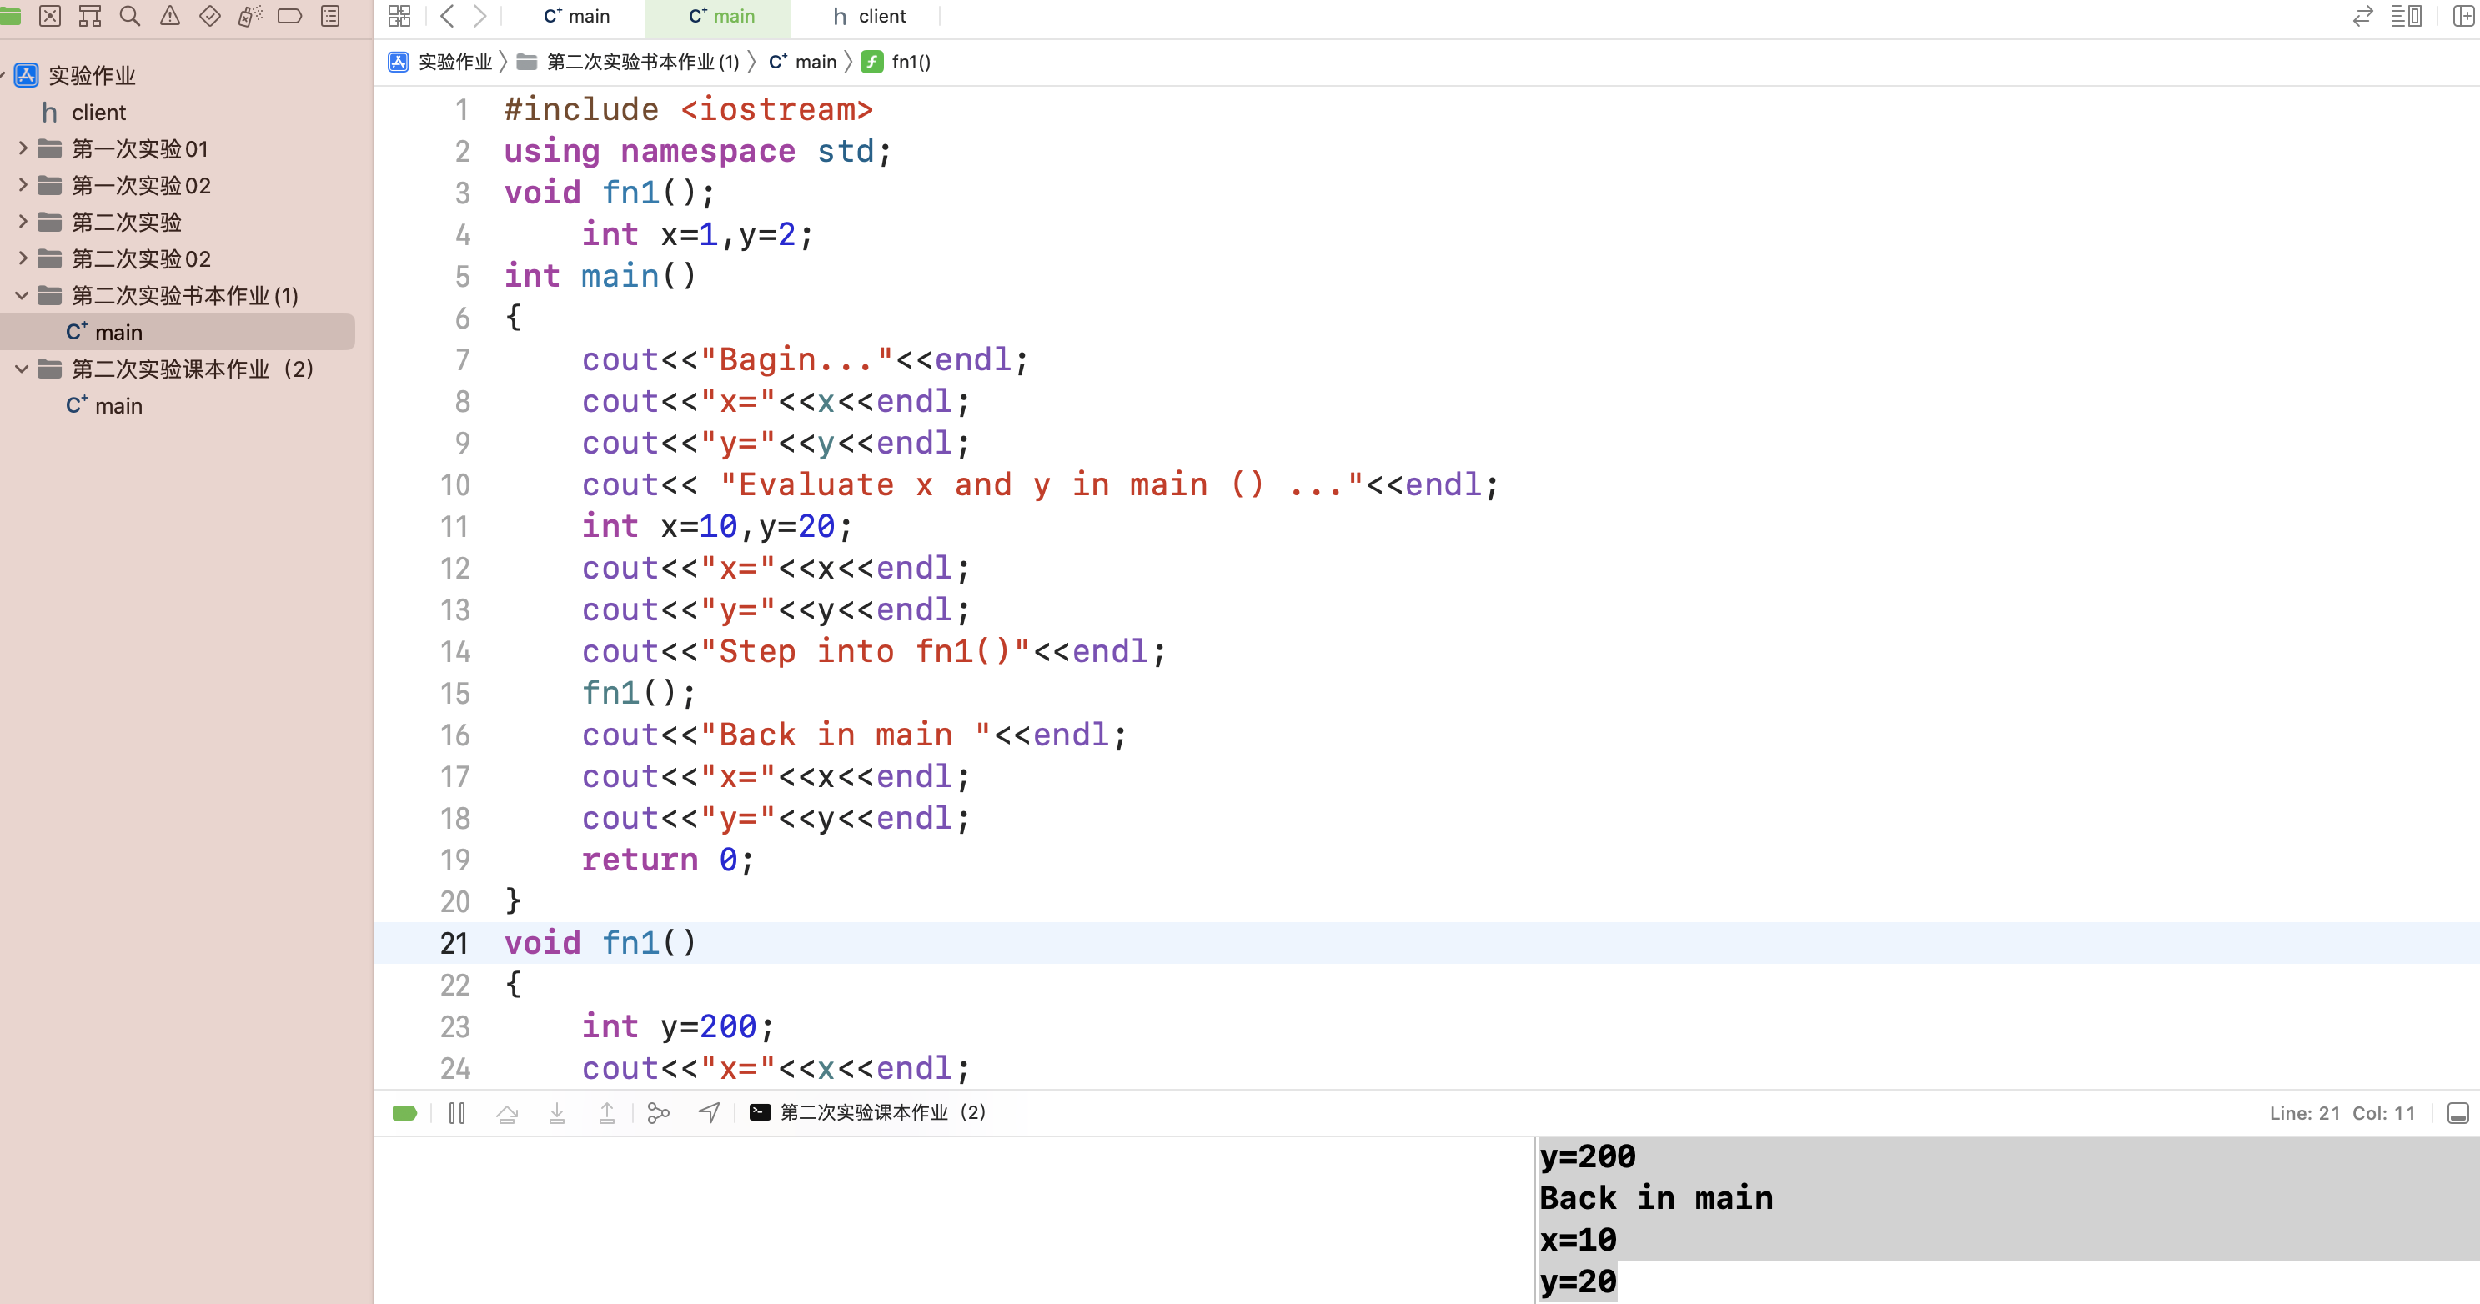Viewport: 2480px width, 1304px height.
Task: Open the Find navigator magnifier icon
Action: click(130, 17)
